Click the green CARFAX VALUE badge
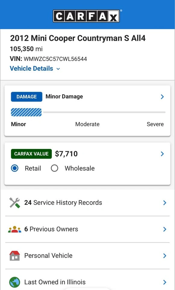This screenshot has height=290, width=175. 31,154
